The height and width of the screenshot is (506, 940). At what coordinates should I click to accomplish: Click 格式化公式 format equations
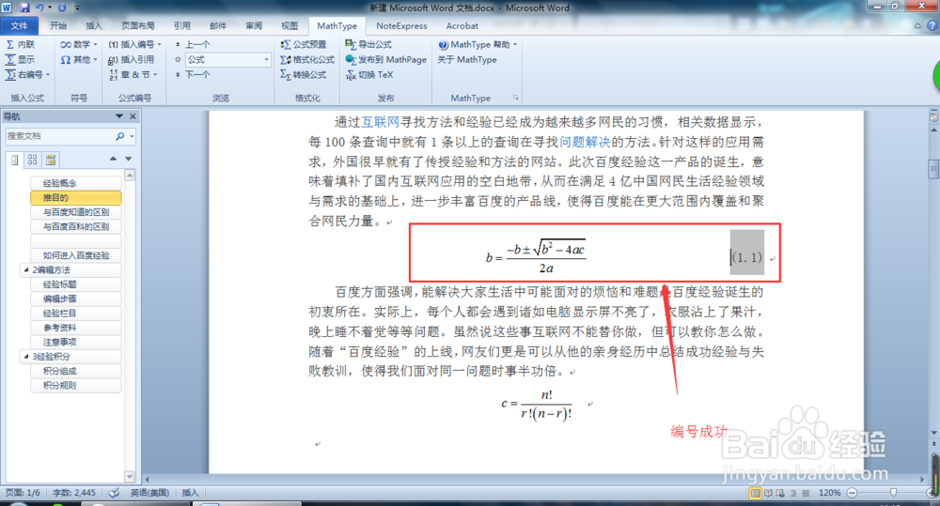307,59
